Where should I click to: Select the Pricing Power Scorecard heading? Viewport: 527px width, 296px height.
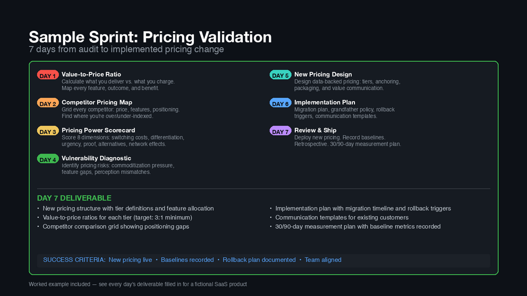click(98, 130)
